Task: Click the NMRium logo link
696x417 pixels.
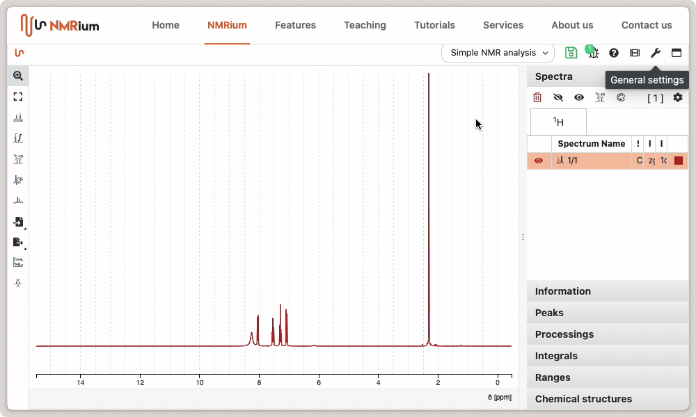Action: point(60,25)
